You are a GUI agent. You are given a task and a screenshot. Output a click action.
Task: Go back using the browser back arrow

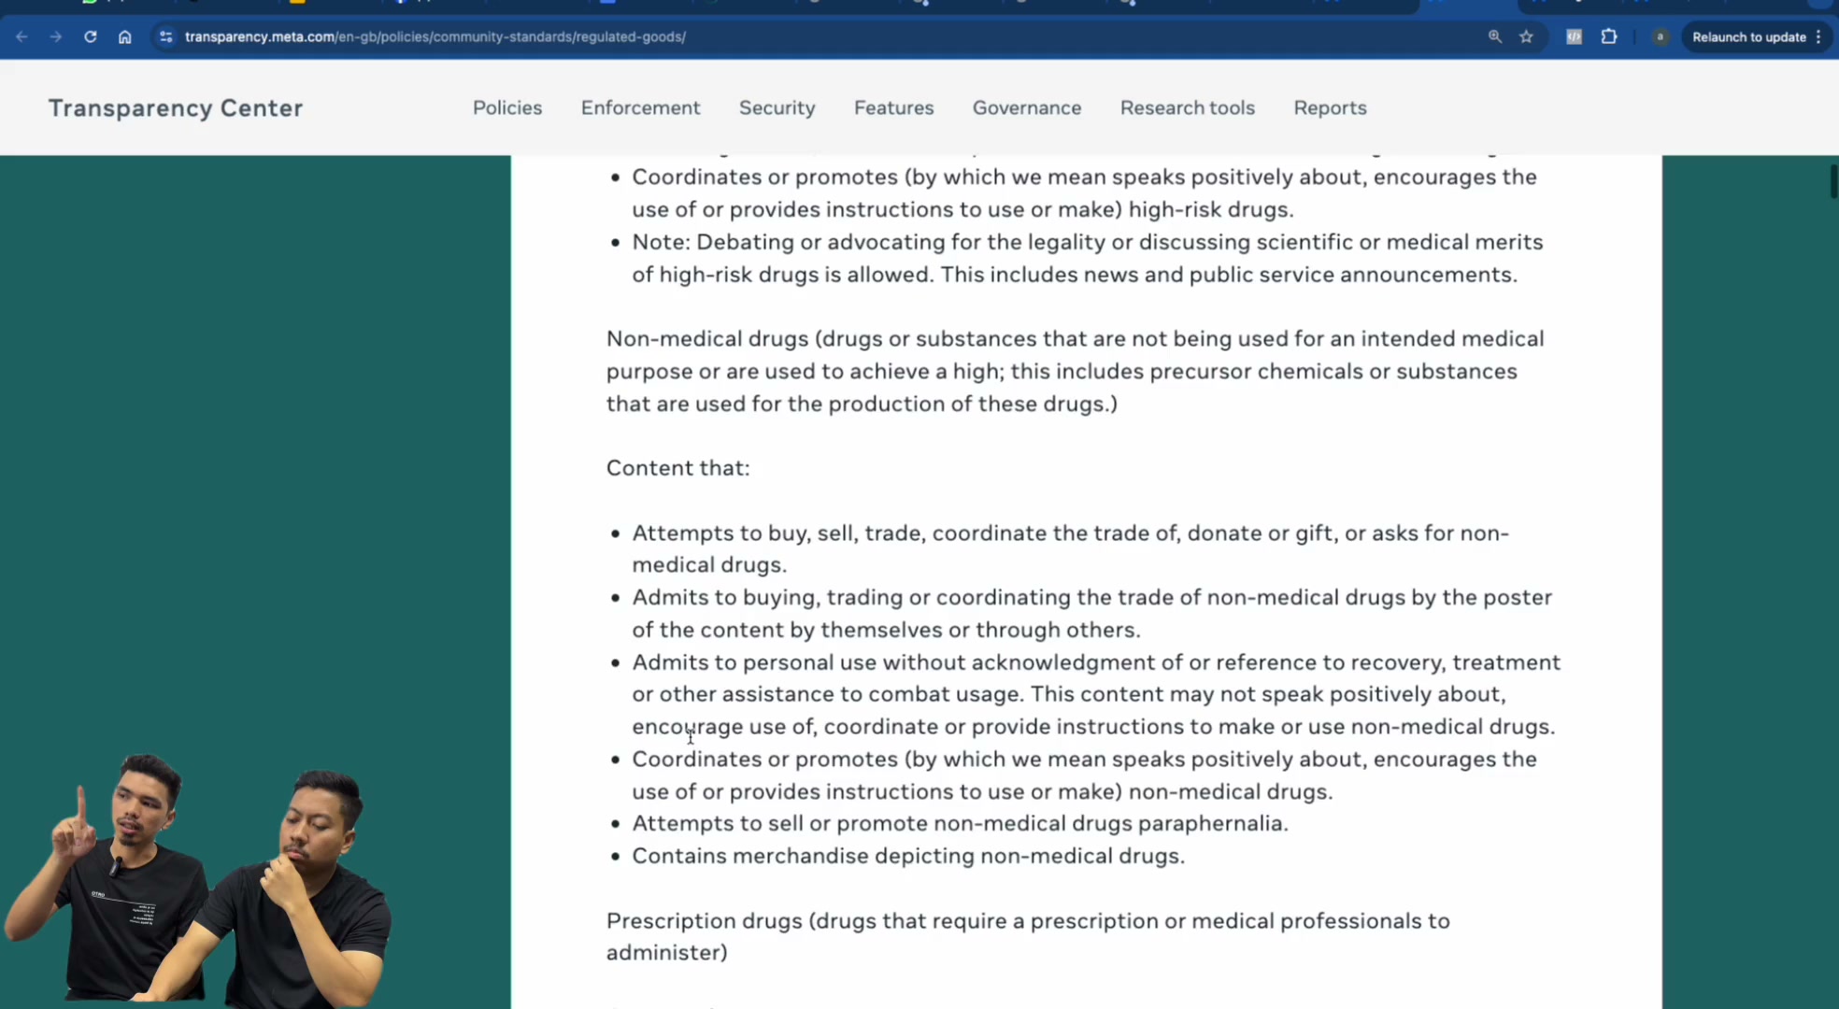tap(22, 36)
